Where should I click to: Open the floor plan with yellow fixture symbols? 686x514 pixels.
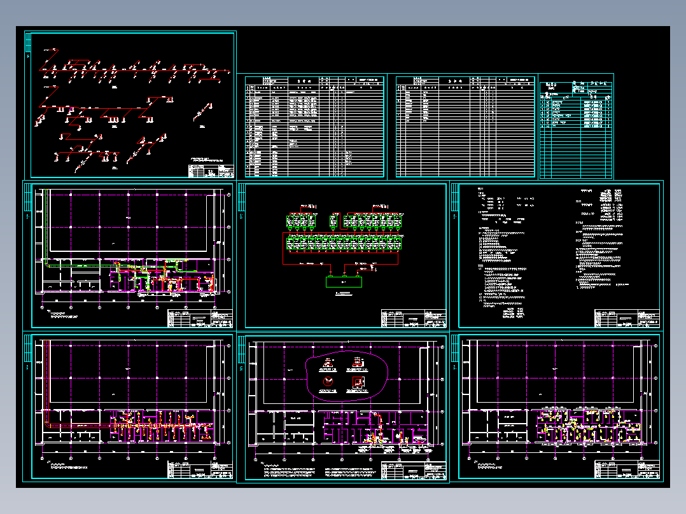point(556,406)
